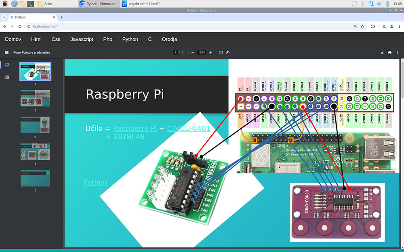Image resolution: width=404 pixels, height=252 pixels.
Task: Open the network connections tray icon
Action: pyautogui.click(x=371, y=4)
